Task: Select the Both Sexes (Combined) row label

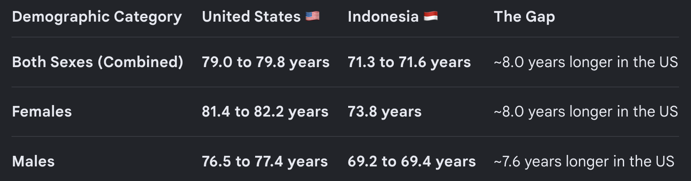Action: 97,62
